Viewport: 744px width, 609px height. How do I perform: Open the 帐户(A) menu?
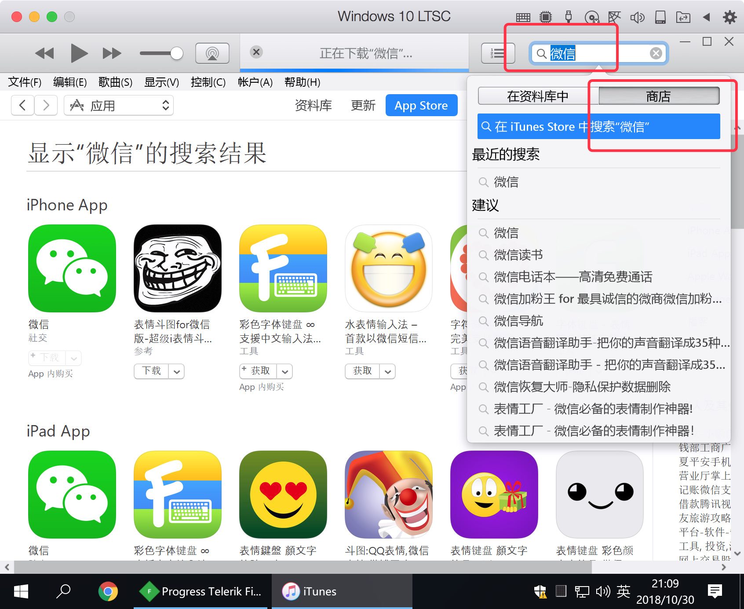click(255, 82)
